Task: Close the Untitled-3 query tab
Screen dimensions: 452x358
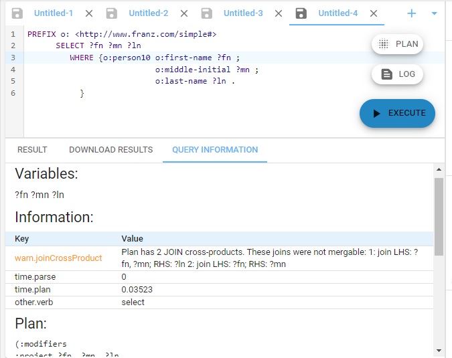Action: pos(279,13)
